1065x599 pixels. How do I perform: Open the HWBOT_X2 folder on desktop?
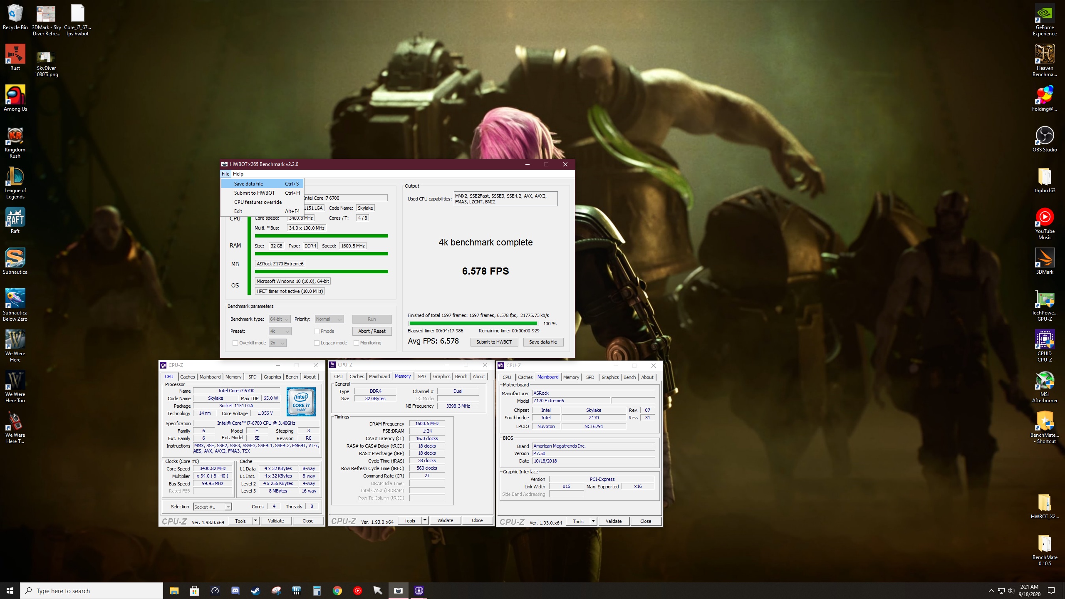coord(1045,506)
